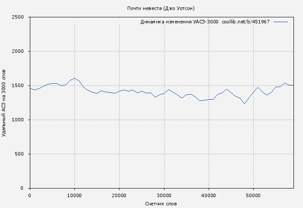The width and height of the screenshot is (303, 208).
Task: Click the line's lowest dip near 48000 words
Action: (244, 104)
